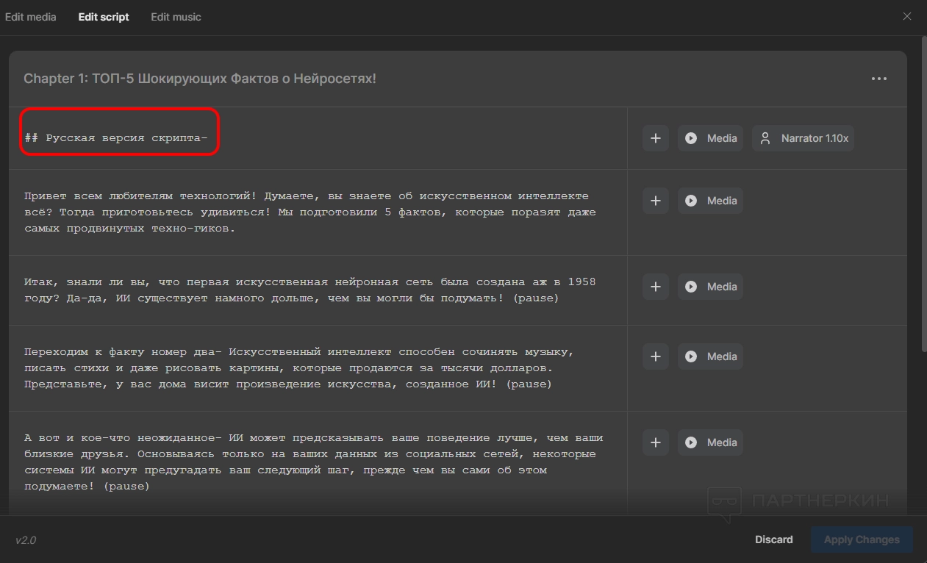Screen dimensions: 927x563
Task: Open the Narrator 1.10x voice selector
Action: 803,138
